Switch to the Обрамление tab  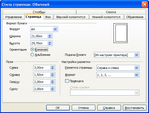click(135, 17)
